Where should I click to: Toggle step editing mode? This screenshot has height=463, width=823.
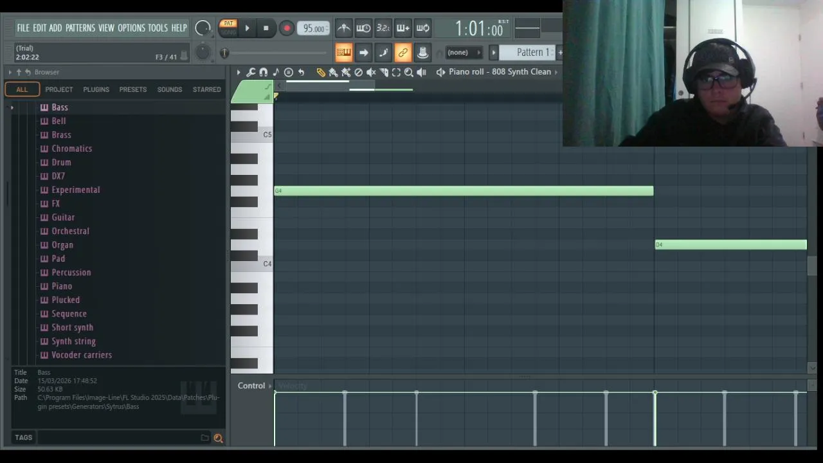tap(383, 52)
